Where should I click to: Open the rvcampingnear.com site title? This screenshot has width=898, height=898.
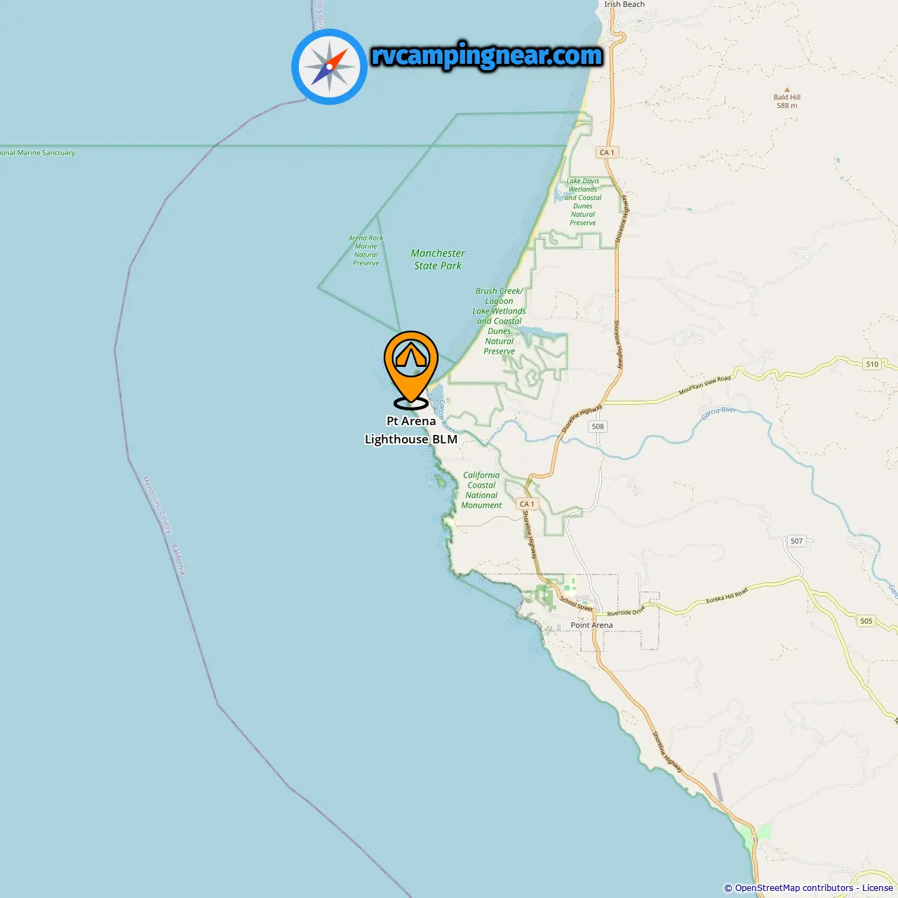(x=486, y=55)
